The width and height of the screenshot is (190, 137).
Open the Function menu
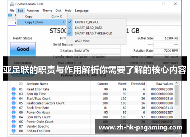33,11
